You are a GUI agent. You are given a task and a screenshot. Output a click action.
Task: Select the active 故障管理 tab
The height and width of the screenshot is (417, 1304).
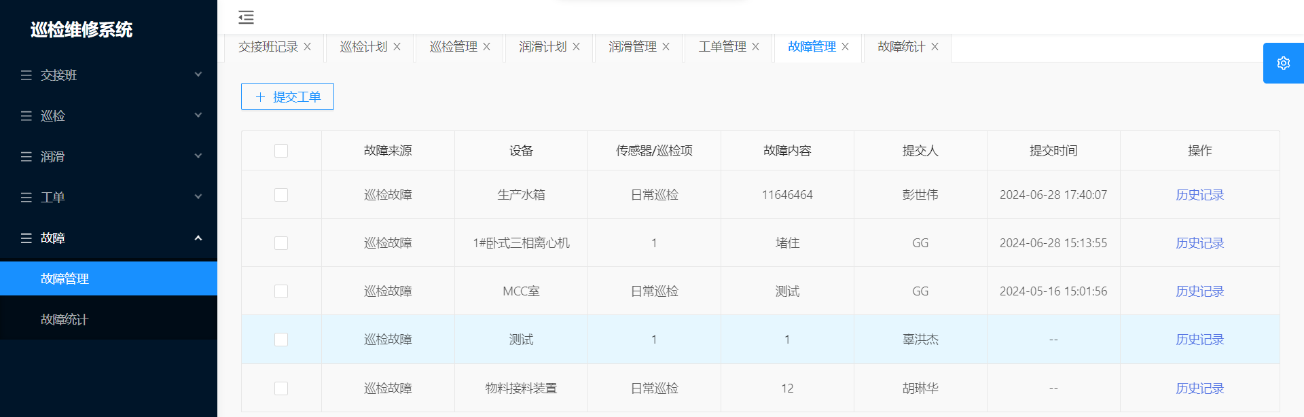coord(812,47)
